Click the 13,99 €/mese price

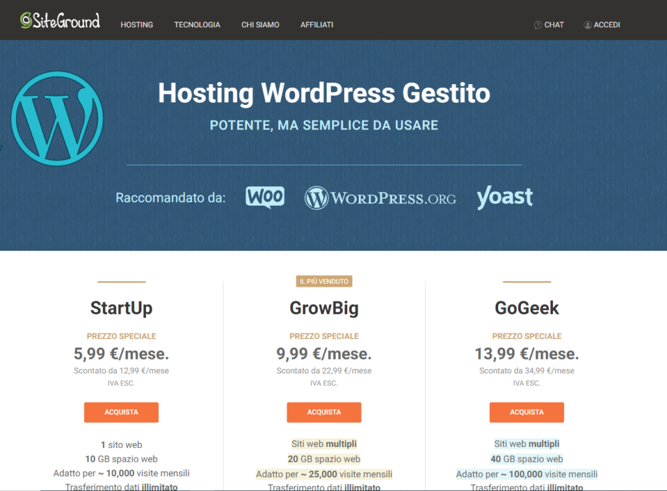click(x=526, y=354)
